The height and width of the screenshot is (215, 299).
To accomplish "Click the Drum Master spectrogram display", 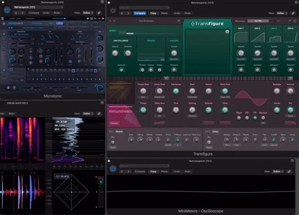I will pyautogui.click(x=22, y=140).
